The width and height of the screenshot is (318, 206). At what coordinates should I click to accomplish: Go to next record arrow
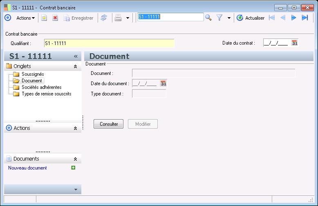pos(293,18)
